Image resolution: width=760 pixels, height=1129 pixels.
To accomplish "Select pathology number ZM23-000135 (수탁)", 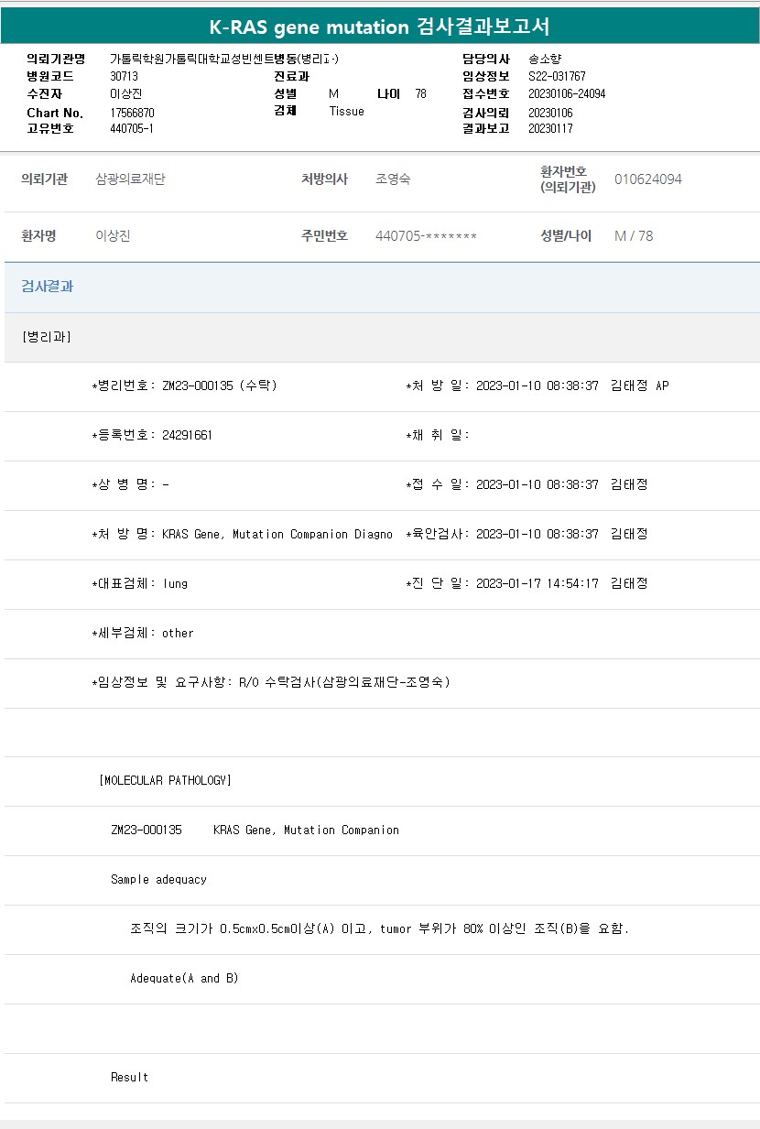I will click(219, 385).
